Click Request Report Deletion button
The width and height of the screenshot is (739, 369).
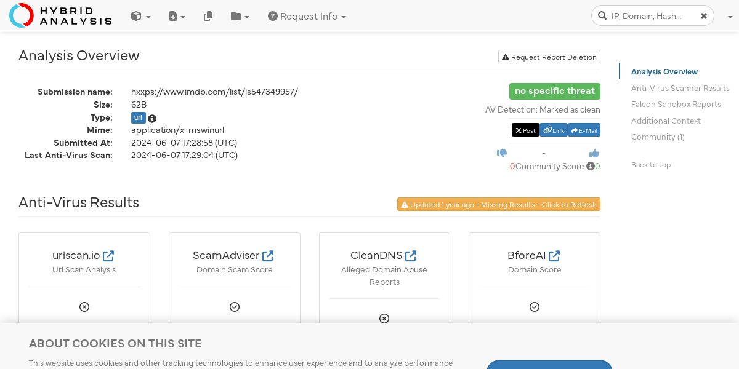click(x=549, y=57)
